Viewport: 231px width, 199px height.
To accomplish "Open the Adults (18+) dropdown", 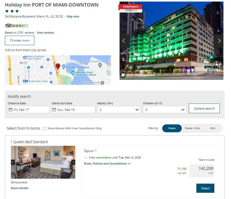I will tap(119, 109).
